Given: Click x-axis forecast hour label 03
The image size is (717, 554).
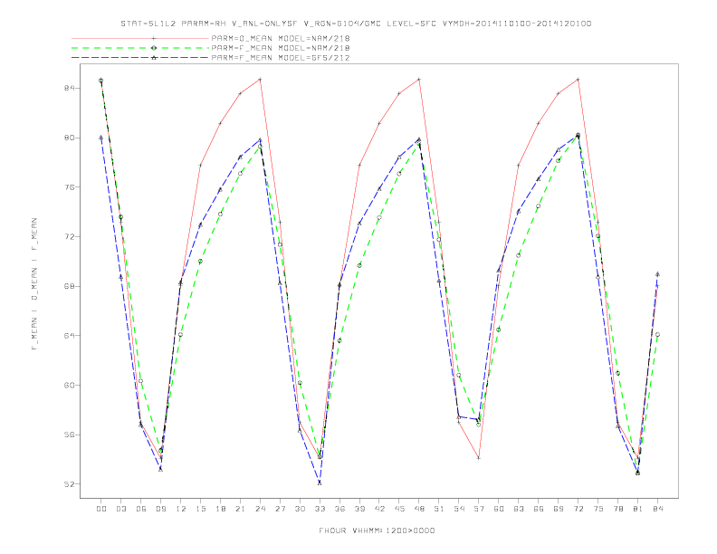Looking at the screenshot, I should 120,509.
